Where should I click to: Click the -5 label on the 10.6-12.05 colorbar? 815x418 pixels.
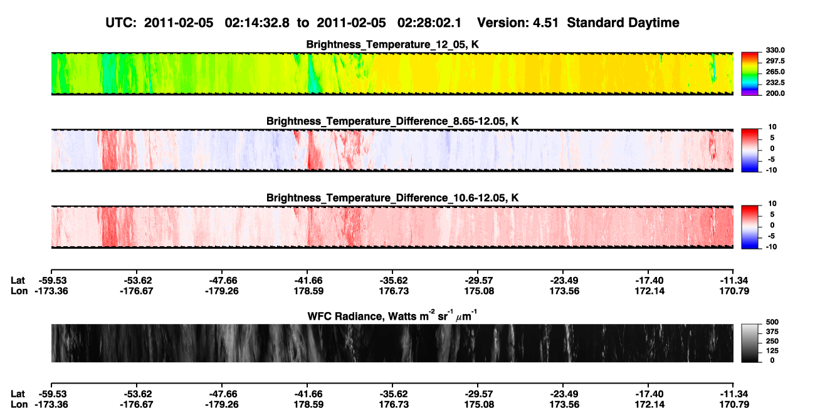tap(770, 236)
